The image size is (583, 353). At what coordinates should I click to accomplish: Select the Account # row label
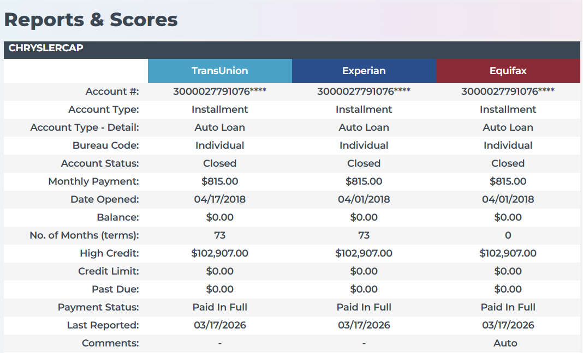(x=112, y=92)
